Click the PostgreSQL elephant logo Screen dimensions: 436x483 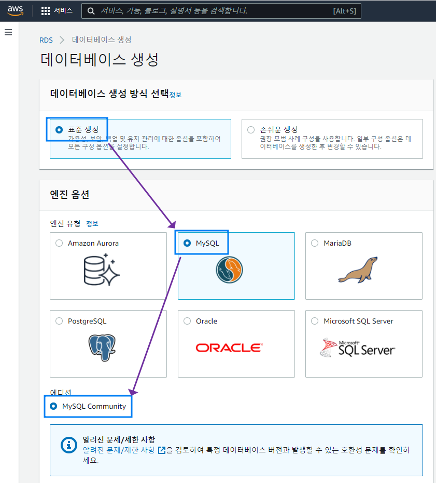[x=102, y=348]
